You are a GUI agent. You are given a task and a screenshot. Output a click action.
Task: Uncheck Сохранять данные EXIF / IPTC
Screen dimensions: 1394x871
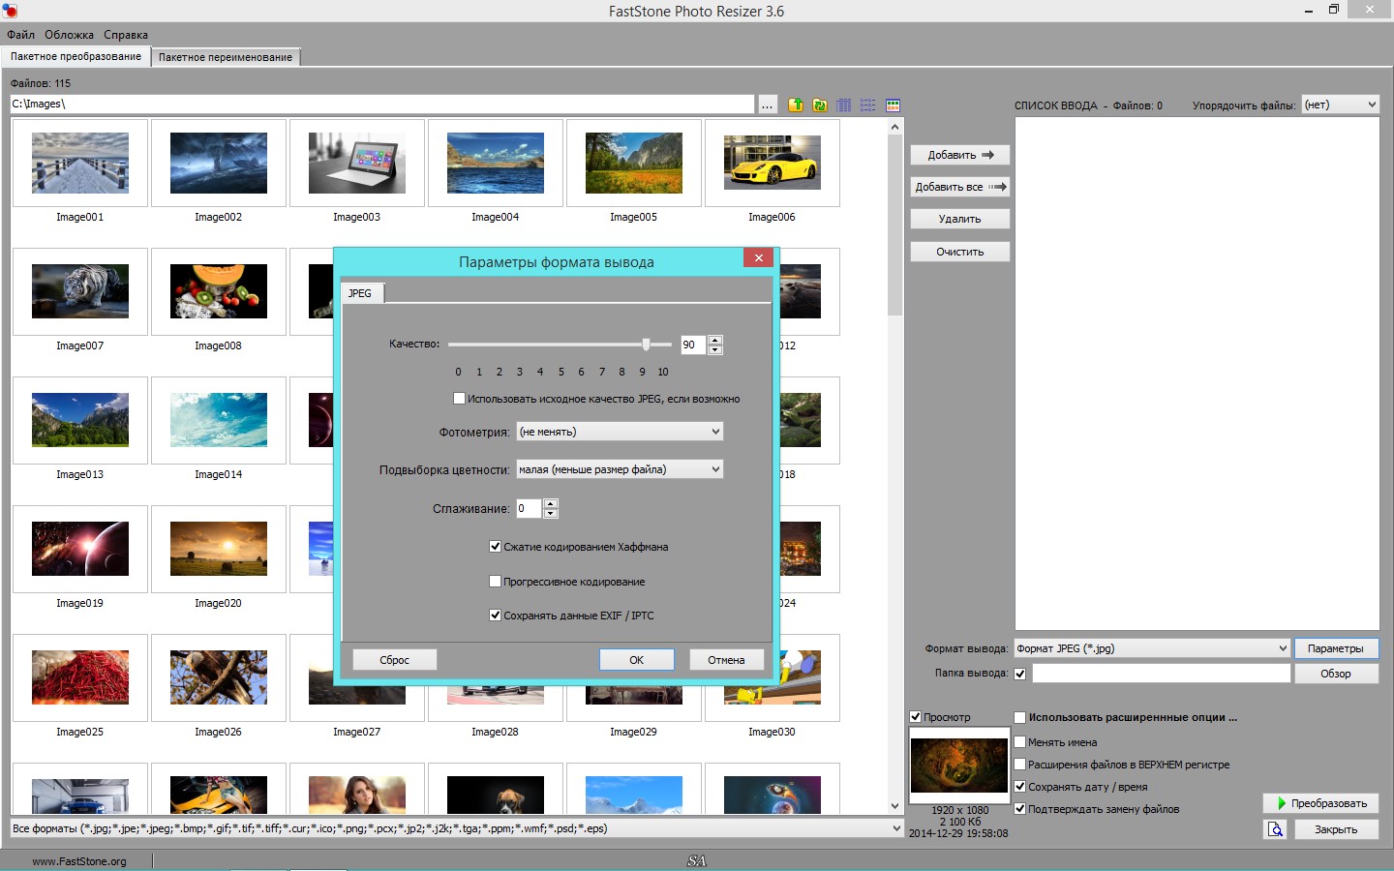(496, 616)
